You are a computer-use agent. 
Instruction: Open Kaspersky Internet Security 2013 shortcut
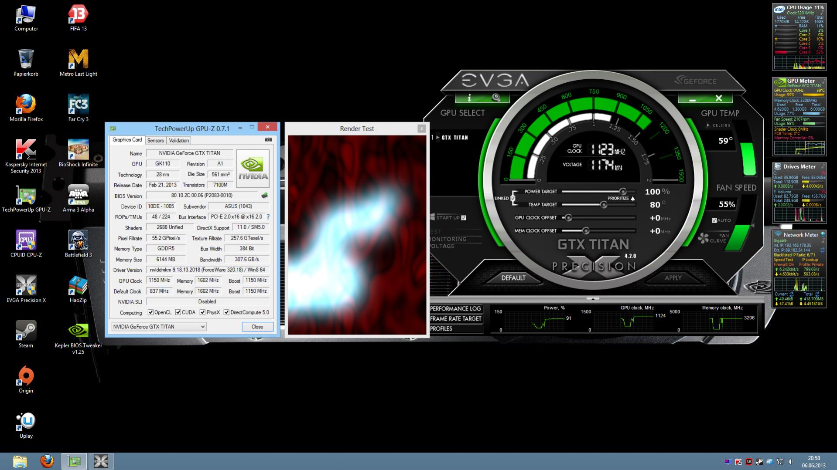tap(26, 156)
